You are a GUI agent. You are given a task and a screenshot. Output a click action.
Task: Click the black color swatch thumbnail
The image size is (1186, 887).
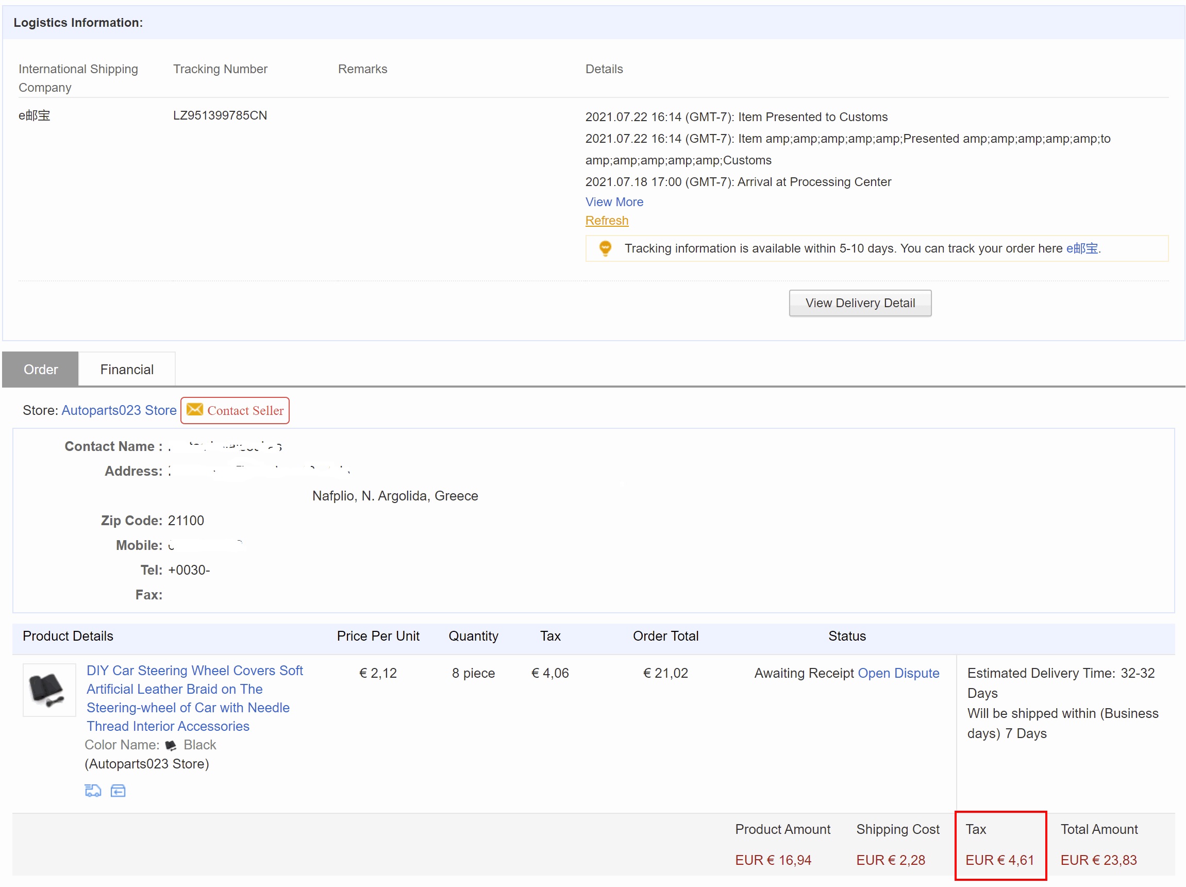(171, 745)
